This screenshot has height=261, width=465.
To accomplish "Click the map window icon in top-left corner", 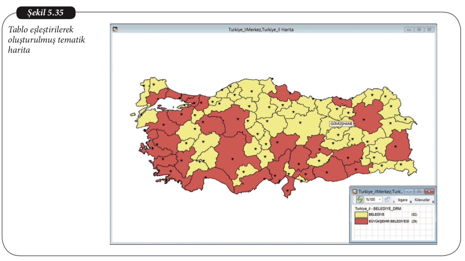I will click(115, 30).
